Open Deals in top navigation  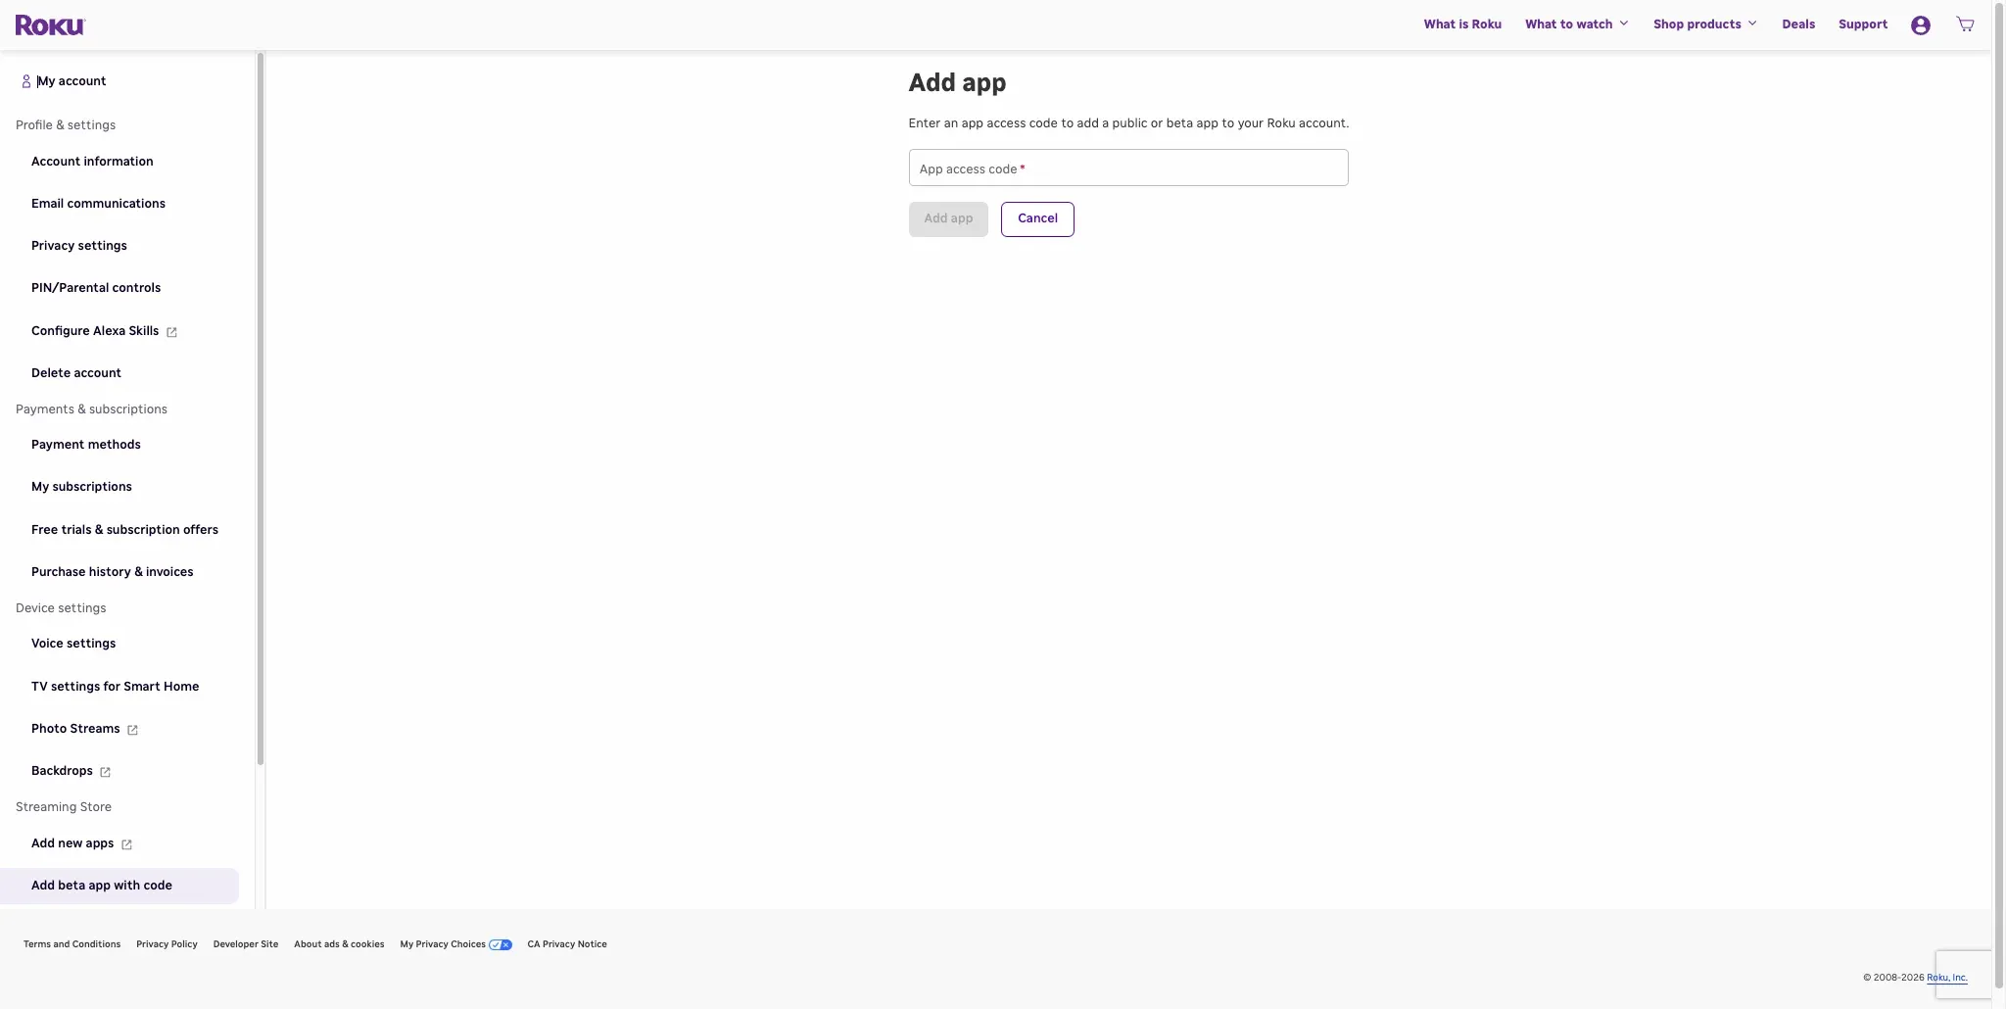coord(1798,24)
